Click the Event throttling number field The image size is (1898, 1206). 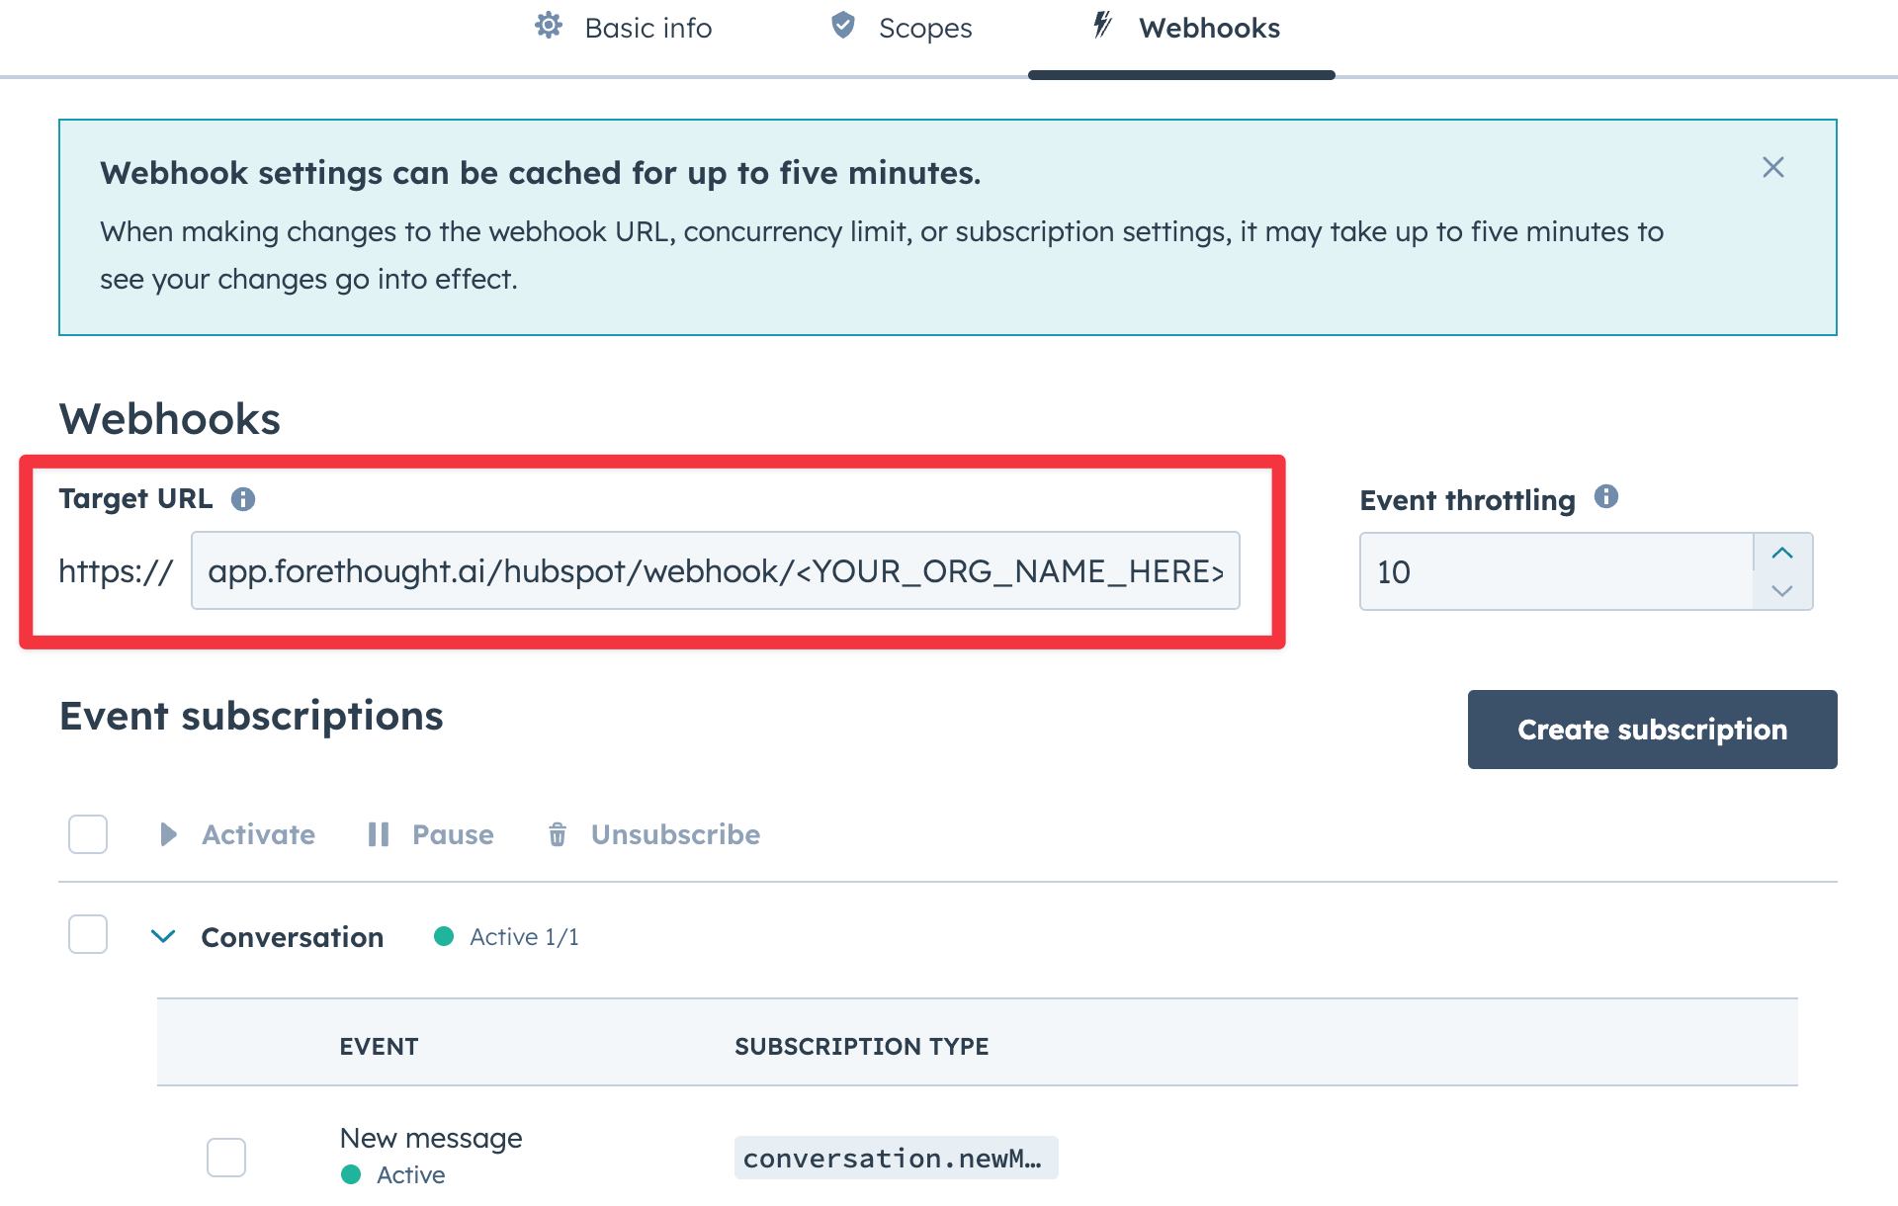[x=1556, y=571]
